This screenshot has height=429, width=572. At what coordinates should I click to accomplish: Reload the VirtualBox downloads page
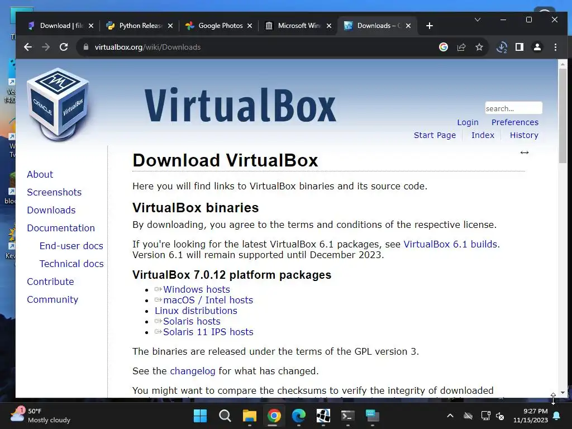click(x=64, y=47)
